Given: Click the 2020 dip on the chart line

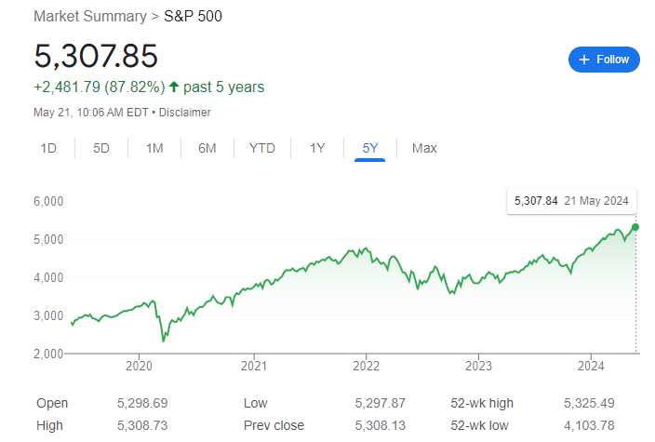Looking at the screenshot, I should coord(164,340).
